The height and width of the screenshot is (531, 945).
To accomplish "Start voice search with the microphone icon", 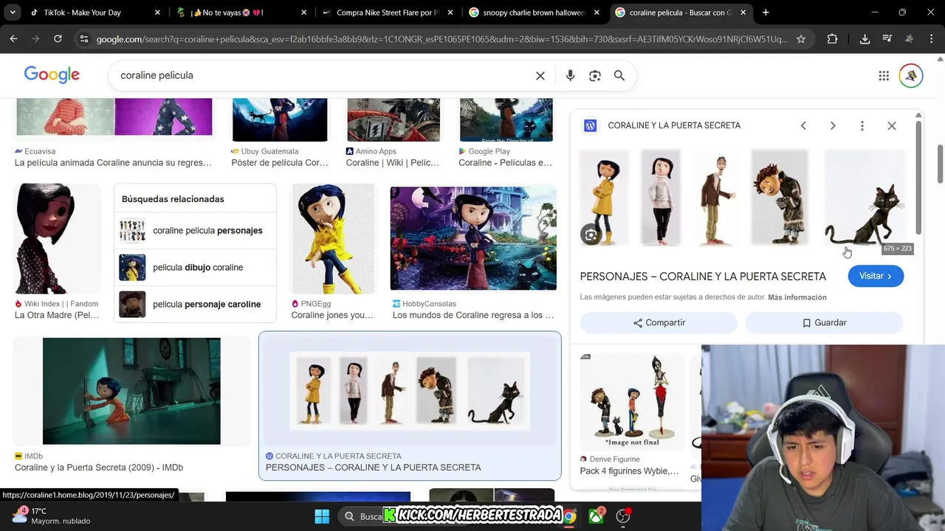I will coord(570,75).
